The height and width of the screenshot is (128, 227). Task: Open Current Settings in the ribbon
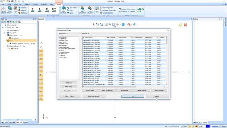[4, 10]
